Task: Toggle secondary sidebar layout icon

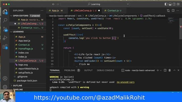Action: (174, 4)
